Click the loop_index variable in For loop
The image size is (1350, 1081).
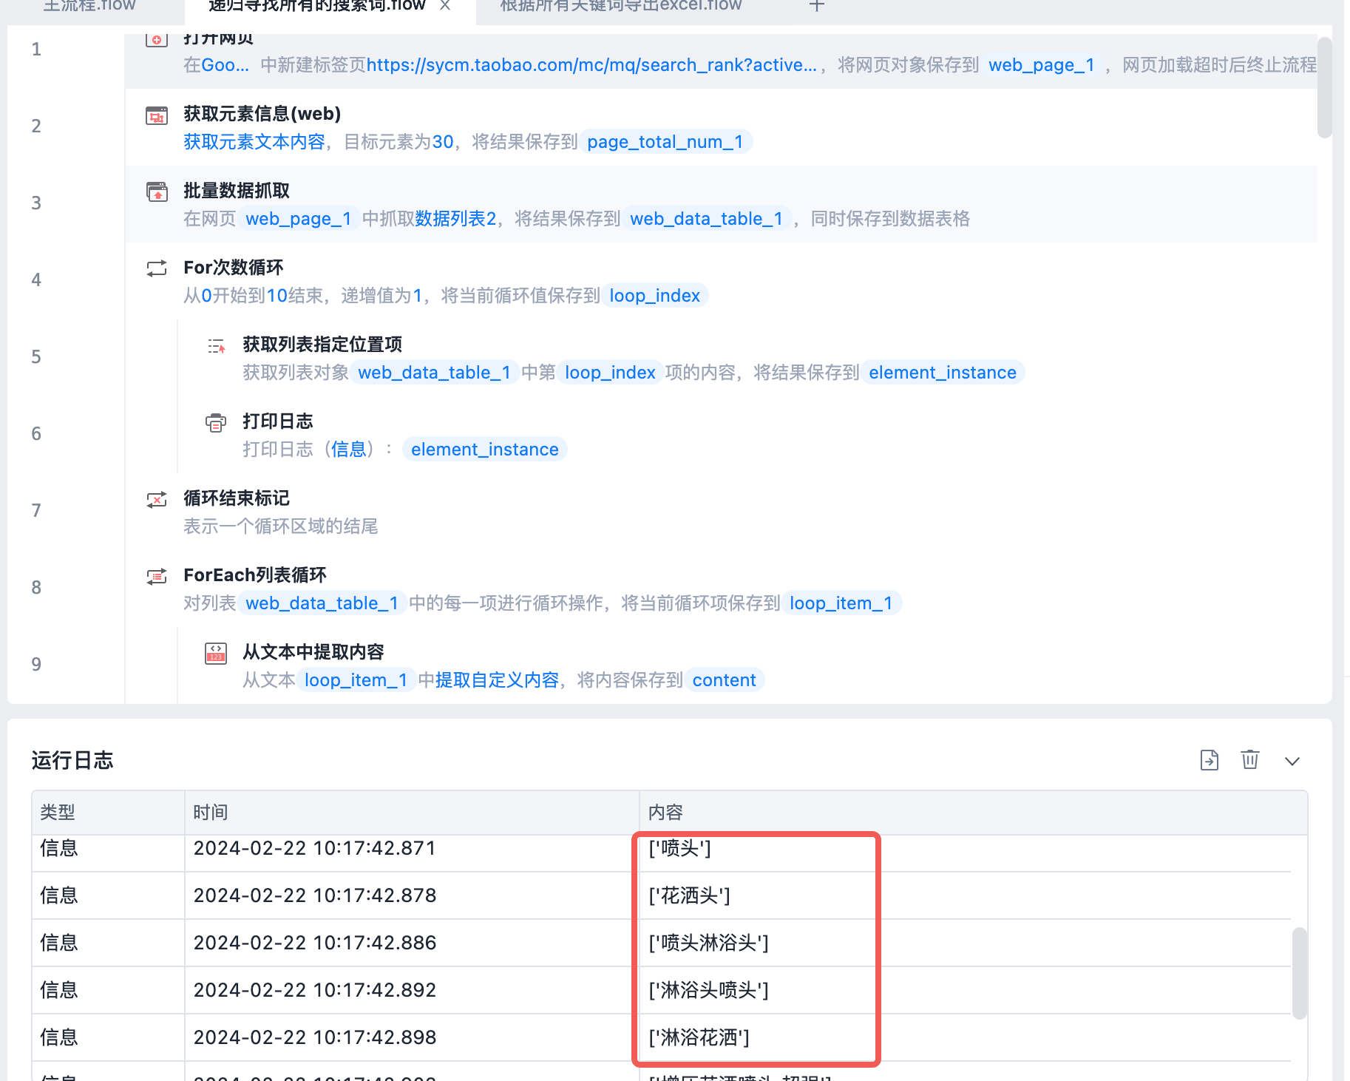coord(654,296)
